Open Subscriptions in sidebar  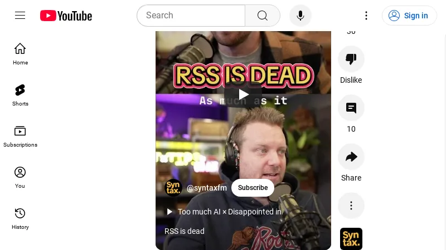point(20,136)
